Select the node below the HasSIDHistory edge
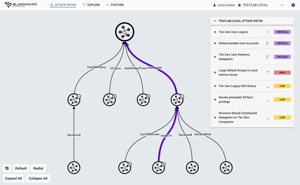300x185 pixels. point(74,100)
